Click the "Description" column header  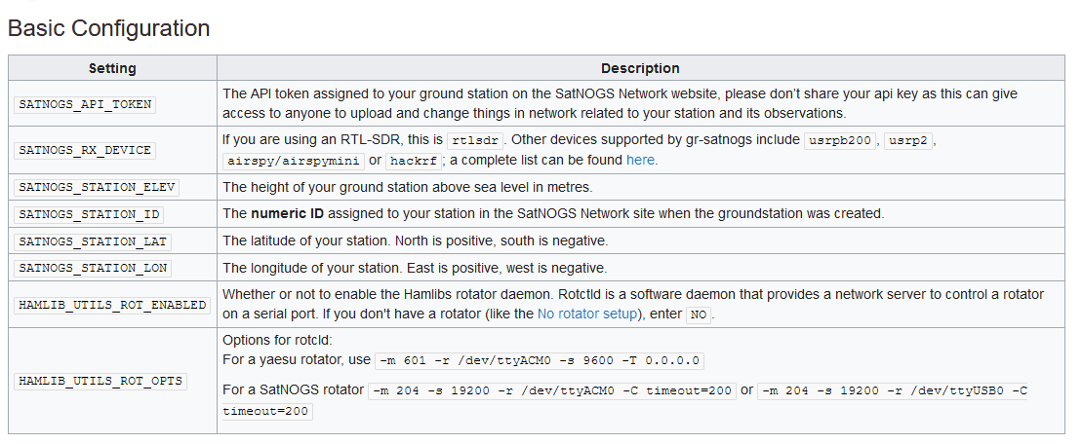pyautogui.click(x=640, y=68)
